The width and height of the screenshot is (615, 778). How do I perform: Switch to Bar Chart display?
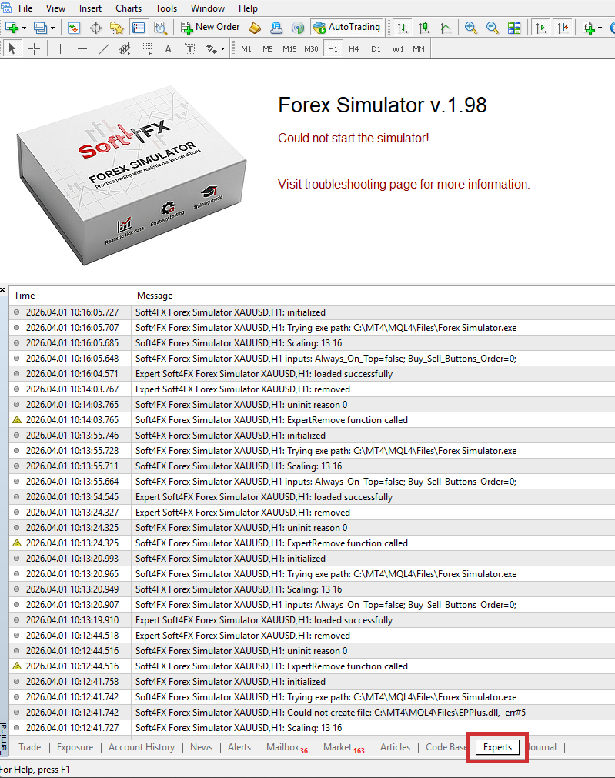403,28
